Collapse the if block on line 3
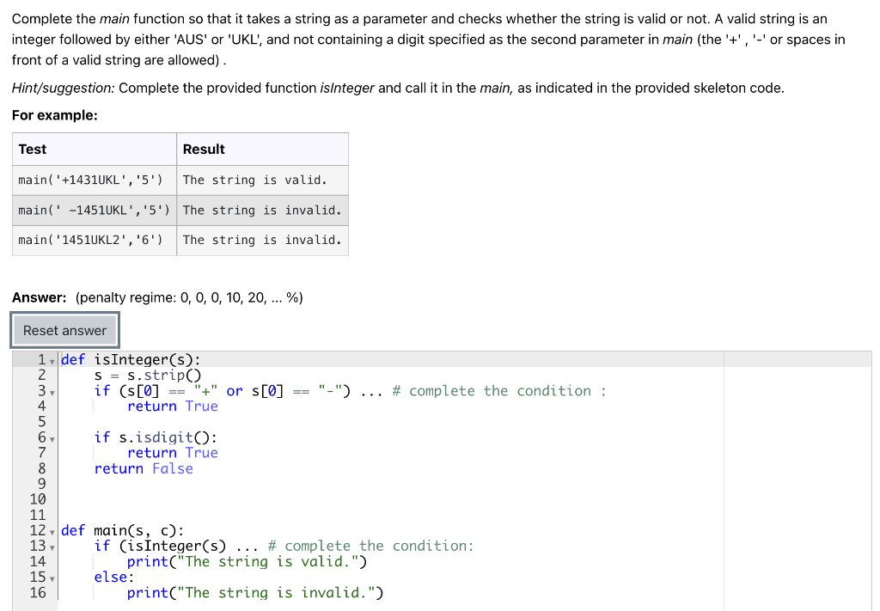The image size is (880, 611). click(53, 390)
